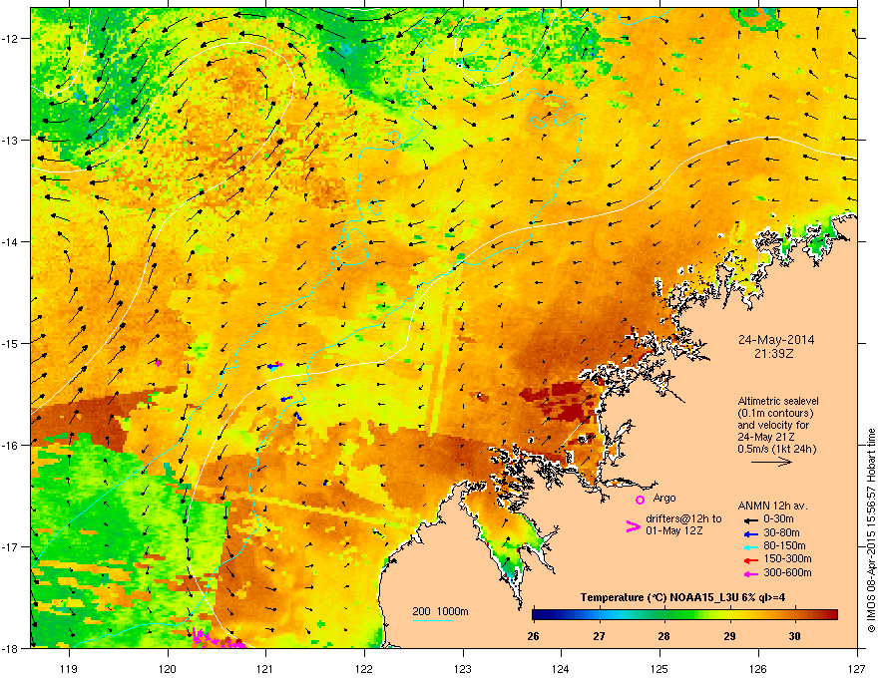Click the magenta drifters arrowhead legend symbol

(x=633, y=525)
